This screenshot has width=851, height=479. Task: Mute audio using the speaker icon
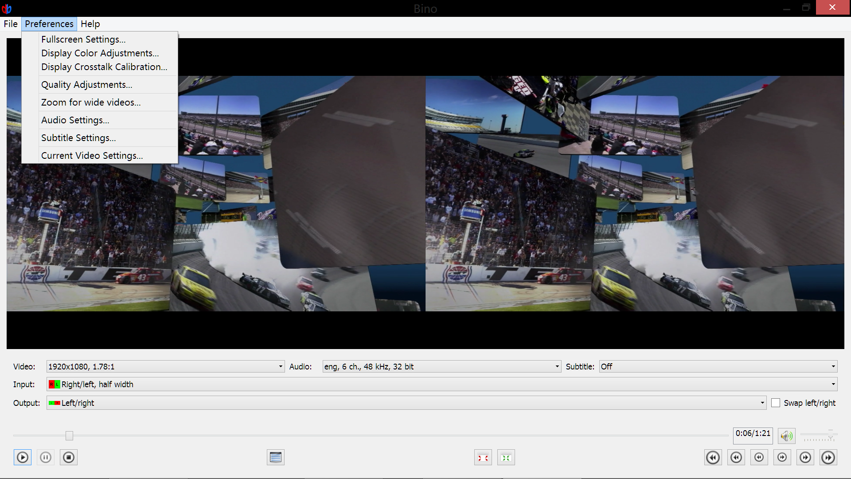click(787, 436)
